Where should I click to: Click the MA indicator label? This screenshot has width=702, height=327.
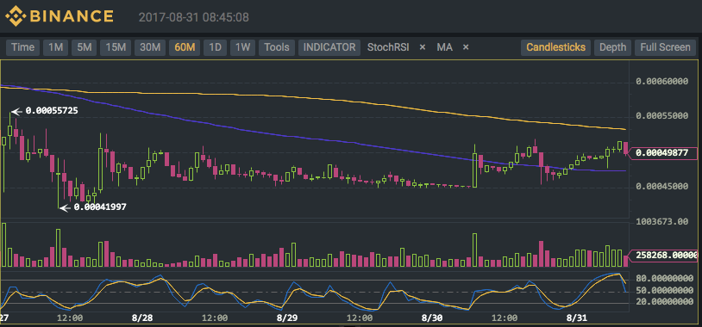point(444,47)
